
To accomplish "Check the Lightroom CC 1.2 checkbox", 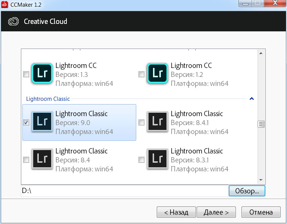I will click(x=141, y=74).
